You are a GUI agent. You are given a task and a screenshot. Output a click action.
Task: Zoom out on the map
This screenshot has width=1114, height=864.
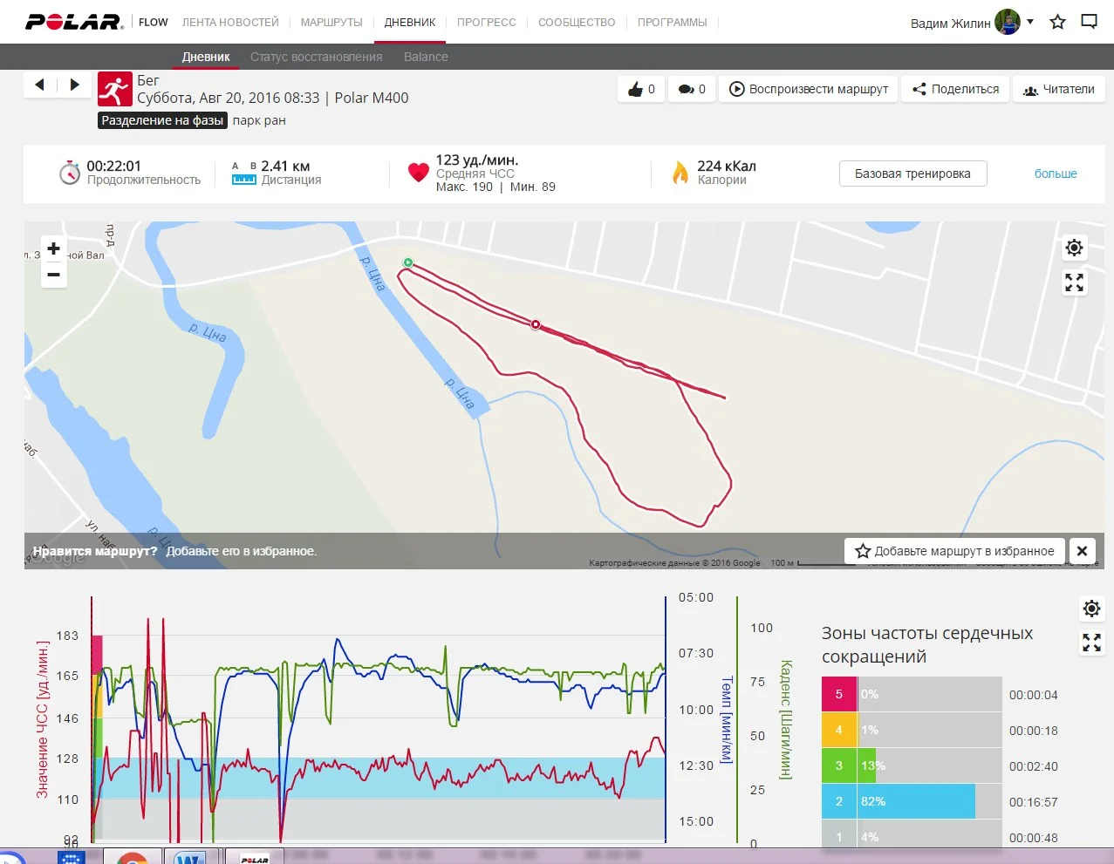click(x=53, y=275)
